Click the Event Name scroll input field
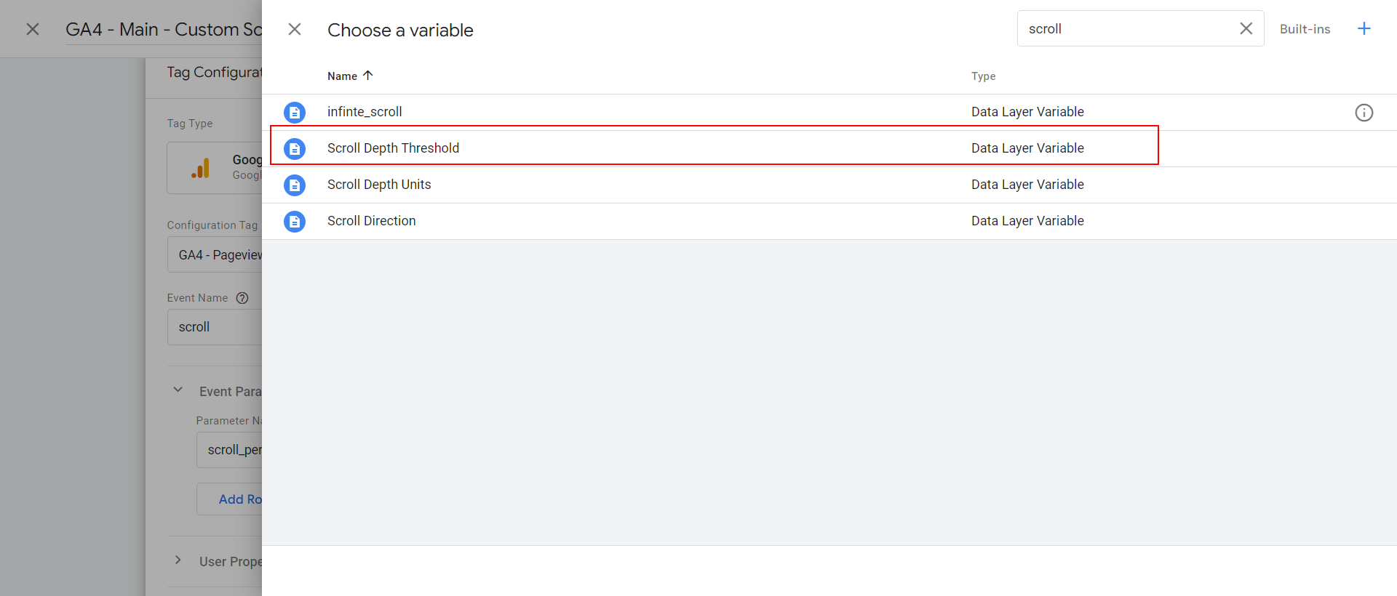The width and height of the screenshot is (1397, 596). [x=215, y=327]
